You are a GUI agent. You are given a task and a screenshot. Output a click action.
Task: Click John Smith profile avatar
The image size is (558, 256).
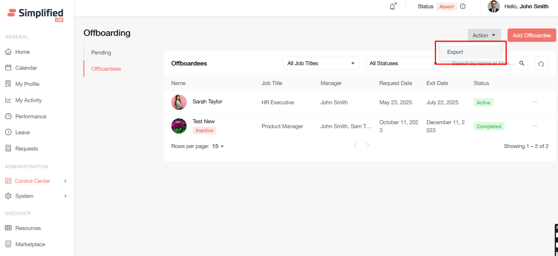pyautogui.click(x=493, y=6)
